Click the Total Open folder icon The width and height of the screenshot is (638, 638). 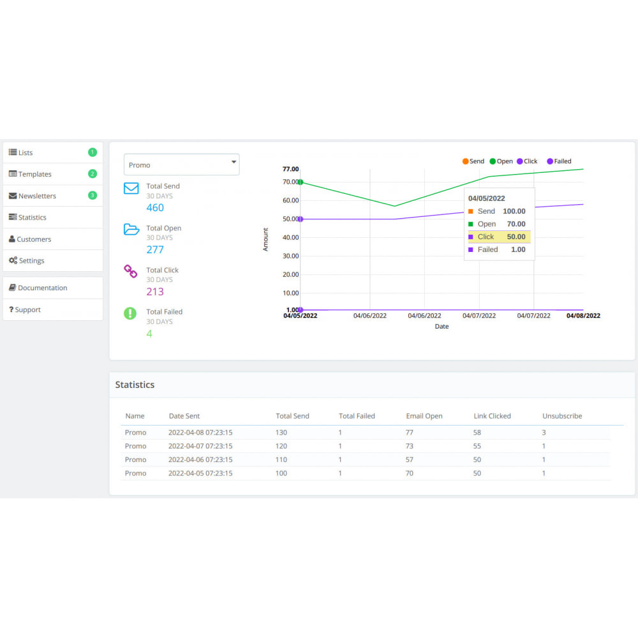click(131, 230)
